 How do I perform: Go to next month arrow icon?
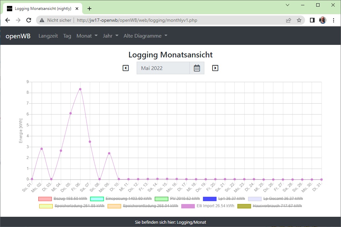pyautogui.click(x=215, y=68)
